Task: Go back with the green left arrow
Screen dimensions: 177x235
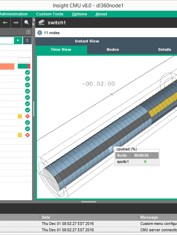Action: tap(5, 23)
